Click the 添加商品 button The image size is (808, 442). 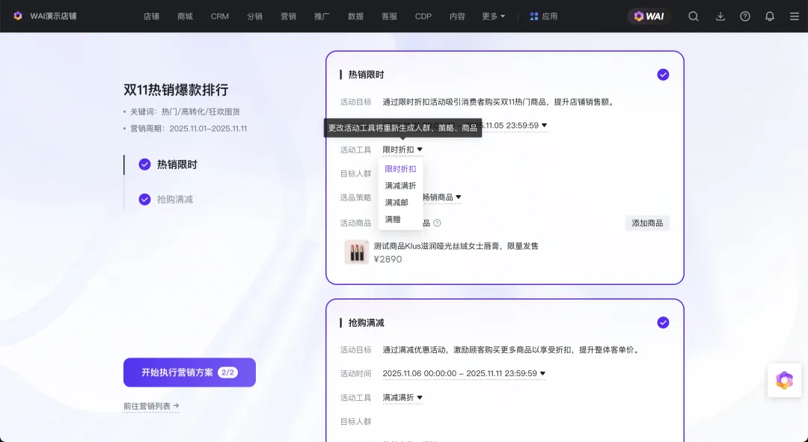coord(647,223)
